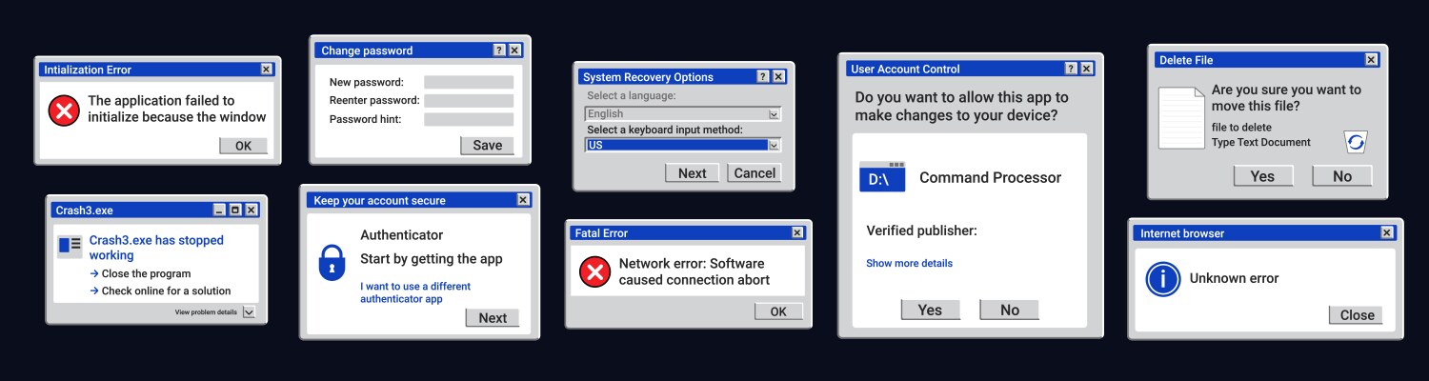Expand View problem details arrow
The image size is (1429, 381).
tap(249, 311)
